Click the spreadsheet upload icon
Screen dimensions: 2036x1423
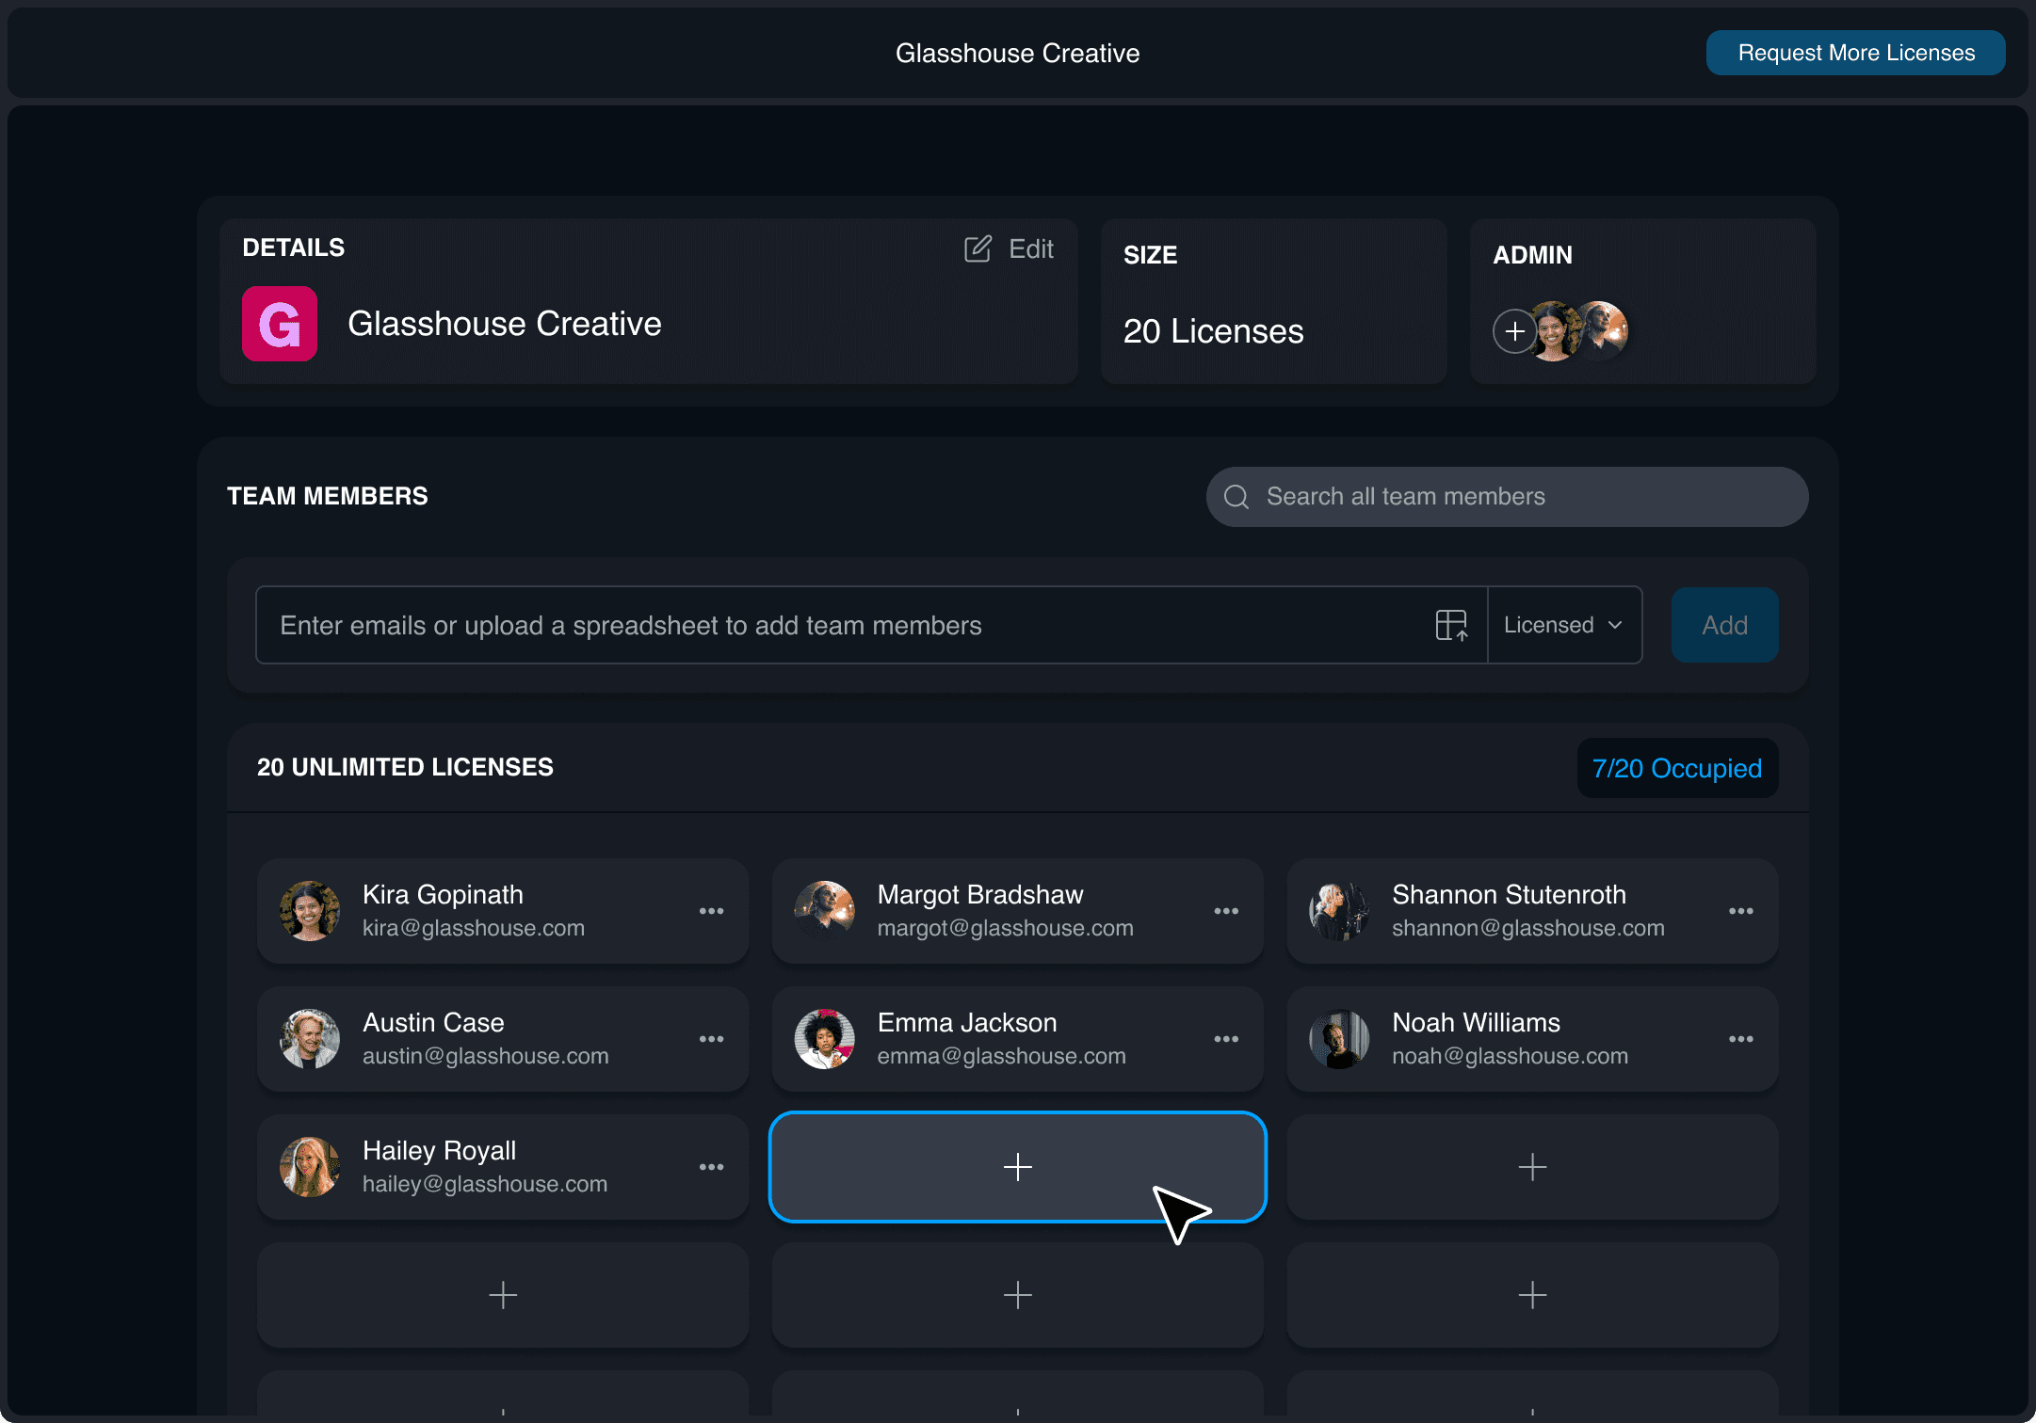click(x=1451, y=625)
